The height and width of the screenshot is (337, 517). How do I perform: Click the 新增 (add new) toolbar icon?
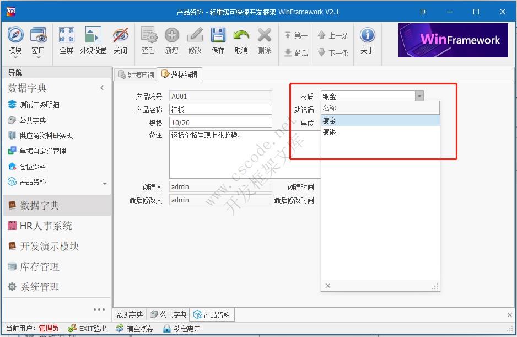click(171, 40)
